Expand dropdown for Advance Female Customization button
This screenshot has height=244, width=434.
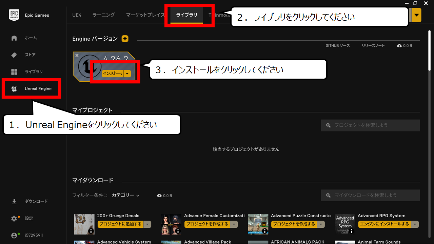pos(234,224)
